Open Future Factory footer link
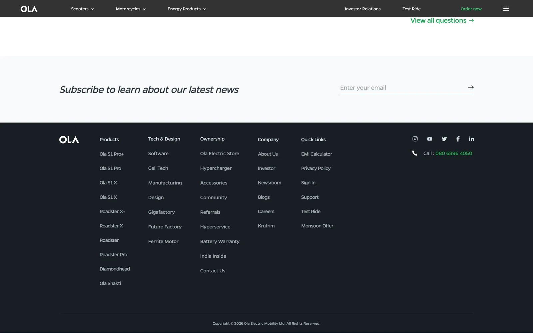The image size is (533, 333). pyautogui.click(x=165, y=227)
